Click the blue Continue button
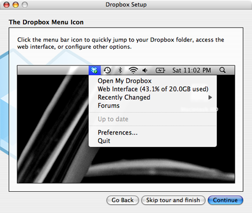 point(226,200)
